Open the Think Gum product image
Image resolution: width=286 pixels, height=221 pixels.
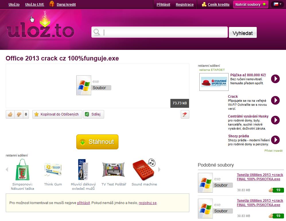coord(53,170)
